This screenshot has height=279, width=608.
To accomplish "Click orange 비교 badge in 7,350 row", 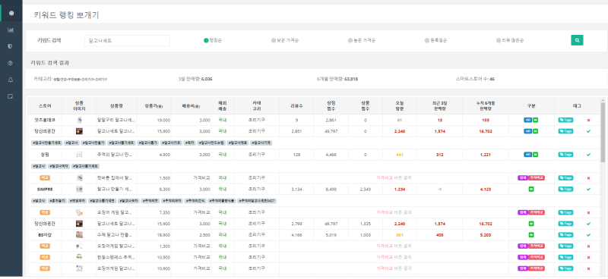I will pos(45,212).
